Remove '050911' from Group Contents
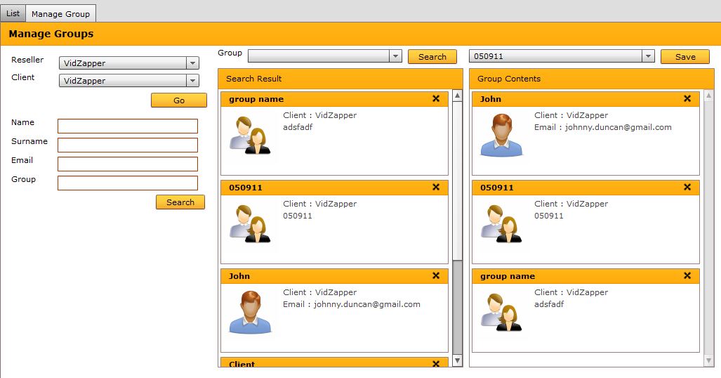 (687, 187)
